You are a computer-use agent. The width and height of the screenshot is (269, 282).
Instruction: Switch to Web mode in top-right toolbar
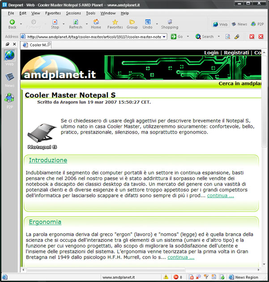pyautogui.click(x=220, y=24)
